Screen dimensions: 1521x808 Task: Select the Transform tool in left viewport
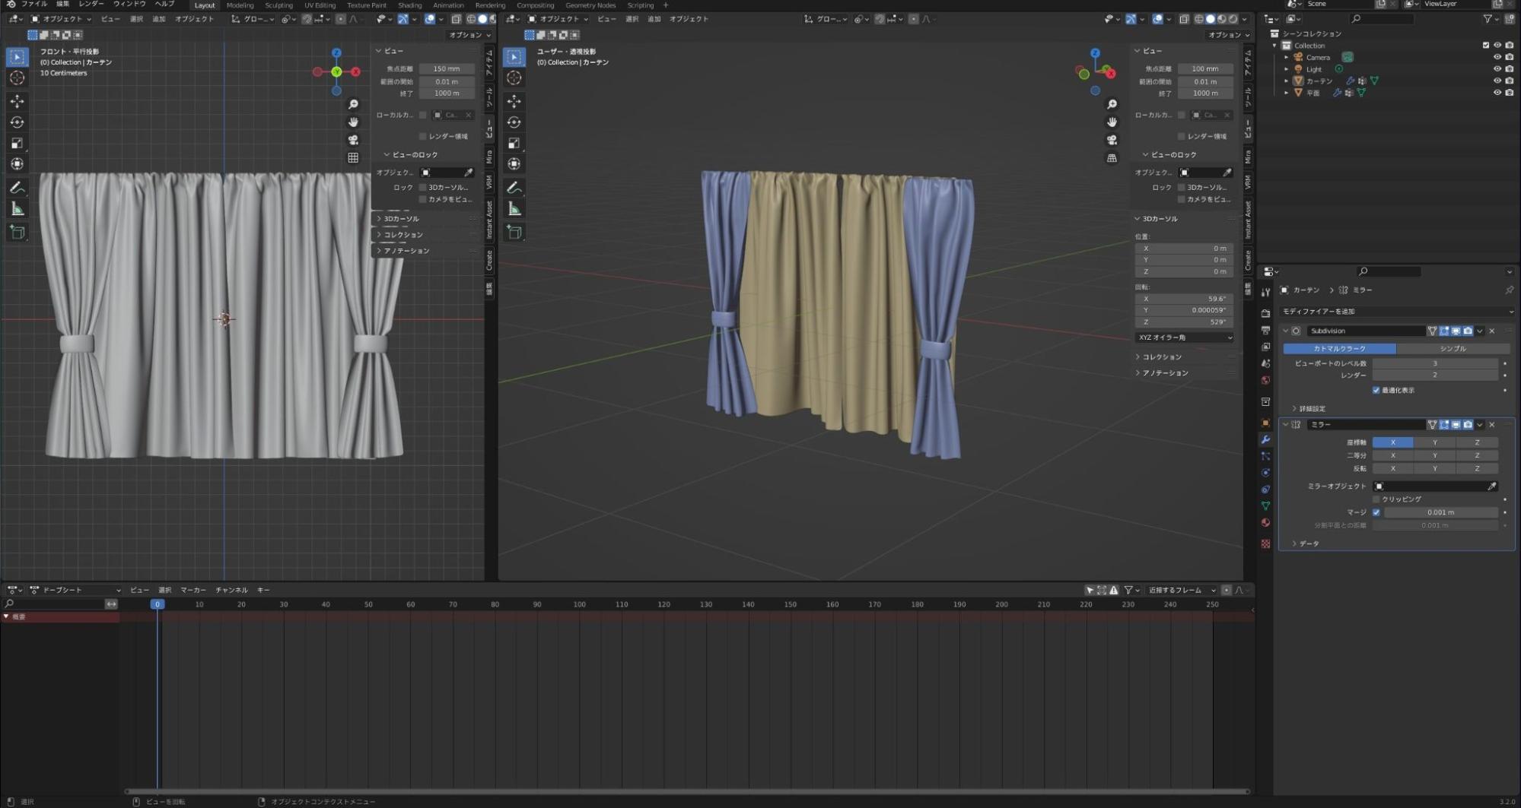(17, 163)
